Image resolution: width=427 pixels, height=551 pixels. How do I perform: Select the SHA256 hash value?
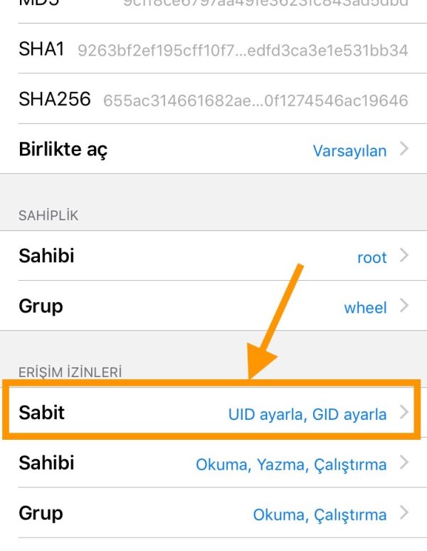255,101
